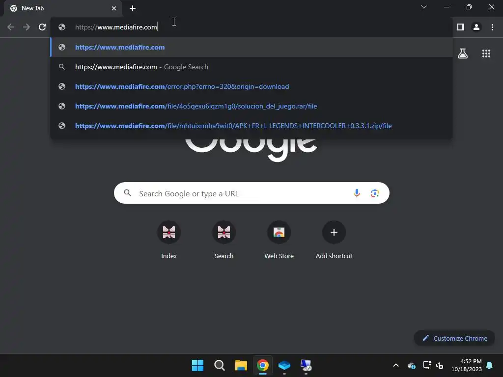Click the Chrome taskbar icon

(x=263, y=365)
